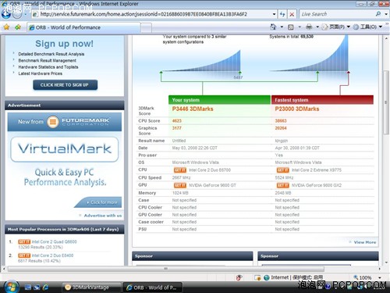Click the Live Search input box

coord(337,14)
